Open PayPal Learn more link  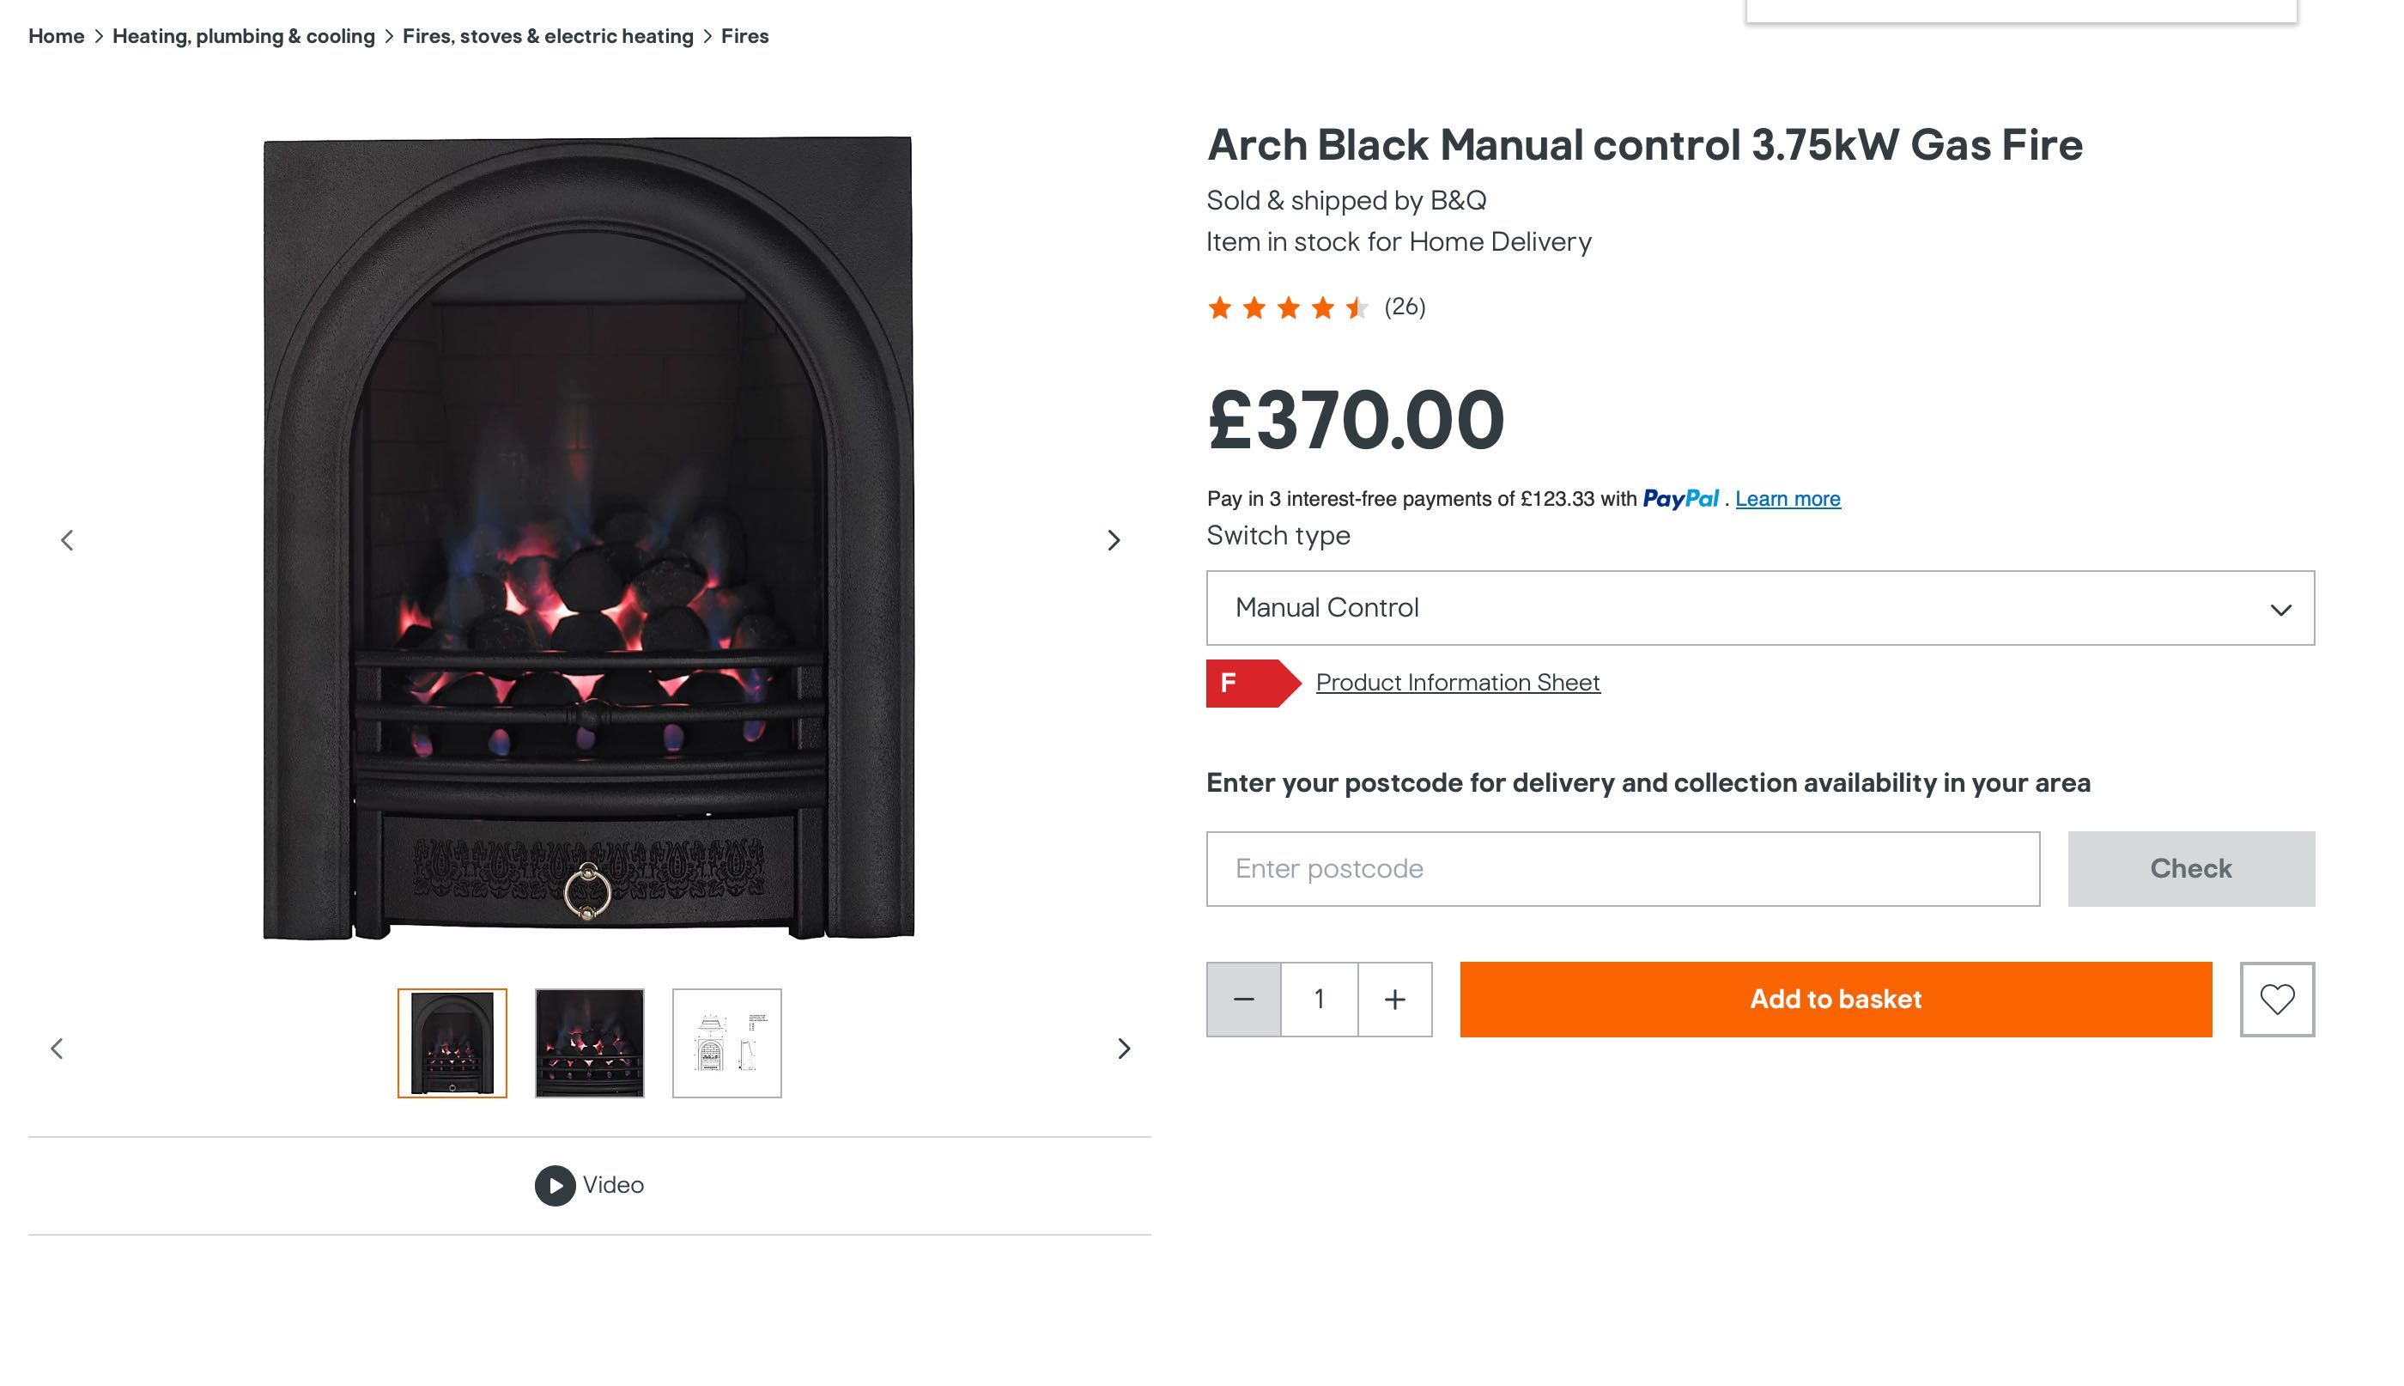tap(1788, 499)
